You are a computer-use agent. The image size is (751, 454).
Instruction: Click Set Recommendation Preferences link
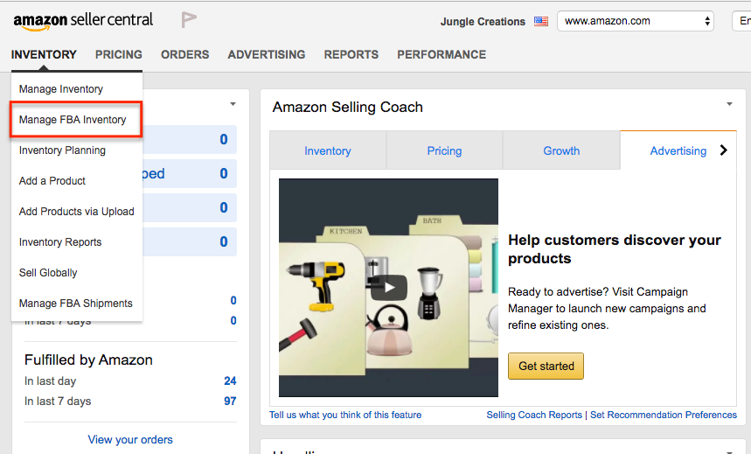[664, 415]
